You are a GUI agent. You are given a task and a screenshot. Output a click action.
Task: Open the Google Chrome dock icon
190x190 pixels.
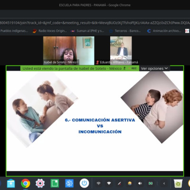point(26,183)
